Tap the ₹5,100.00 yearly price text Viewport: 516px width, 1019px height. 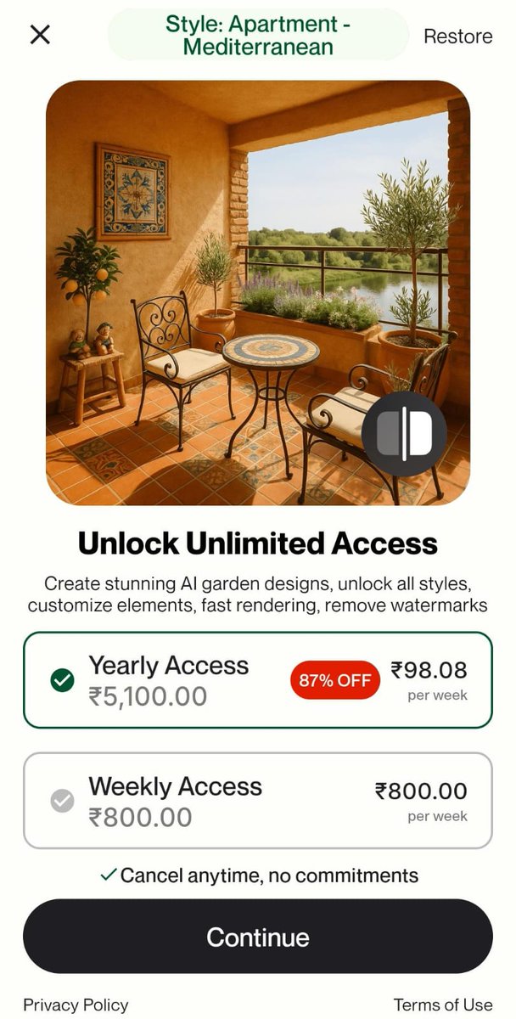[149, 697]
